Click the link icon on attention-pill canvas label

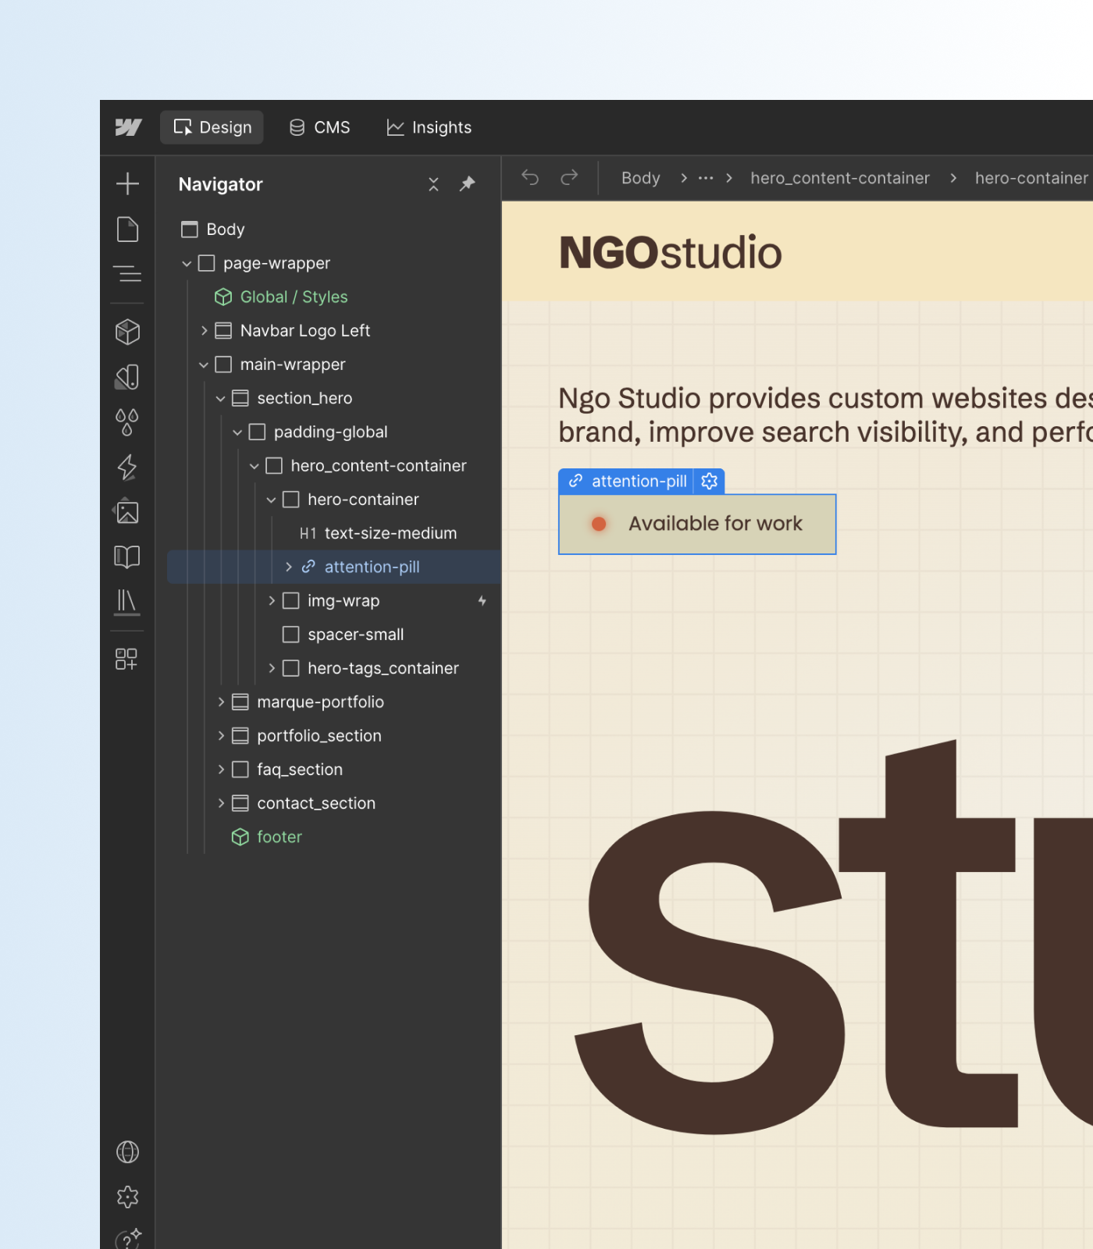[575, 481]
